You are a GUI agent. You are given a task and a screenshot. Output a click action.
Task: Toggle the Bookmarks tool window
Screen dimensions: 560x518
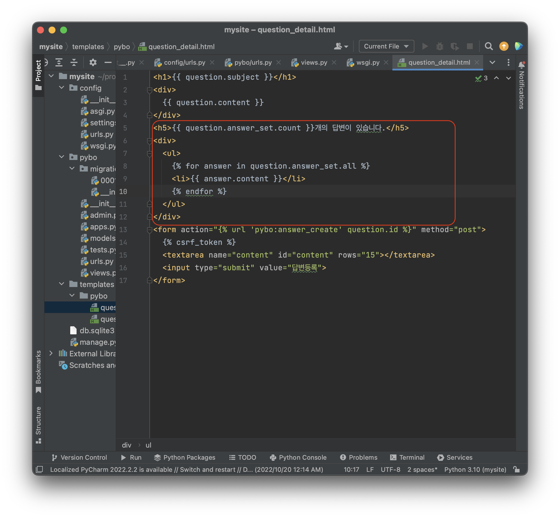click(38, 371)
